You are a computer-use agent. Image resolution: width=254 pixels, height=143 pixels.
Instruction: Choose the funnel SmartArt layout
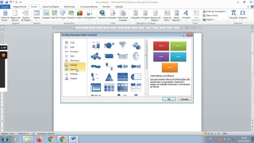click(x=123, y=45)
